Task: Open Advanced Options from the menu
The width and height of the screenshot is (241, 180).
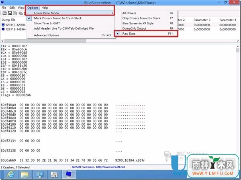Action: click(71, 35)
